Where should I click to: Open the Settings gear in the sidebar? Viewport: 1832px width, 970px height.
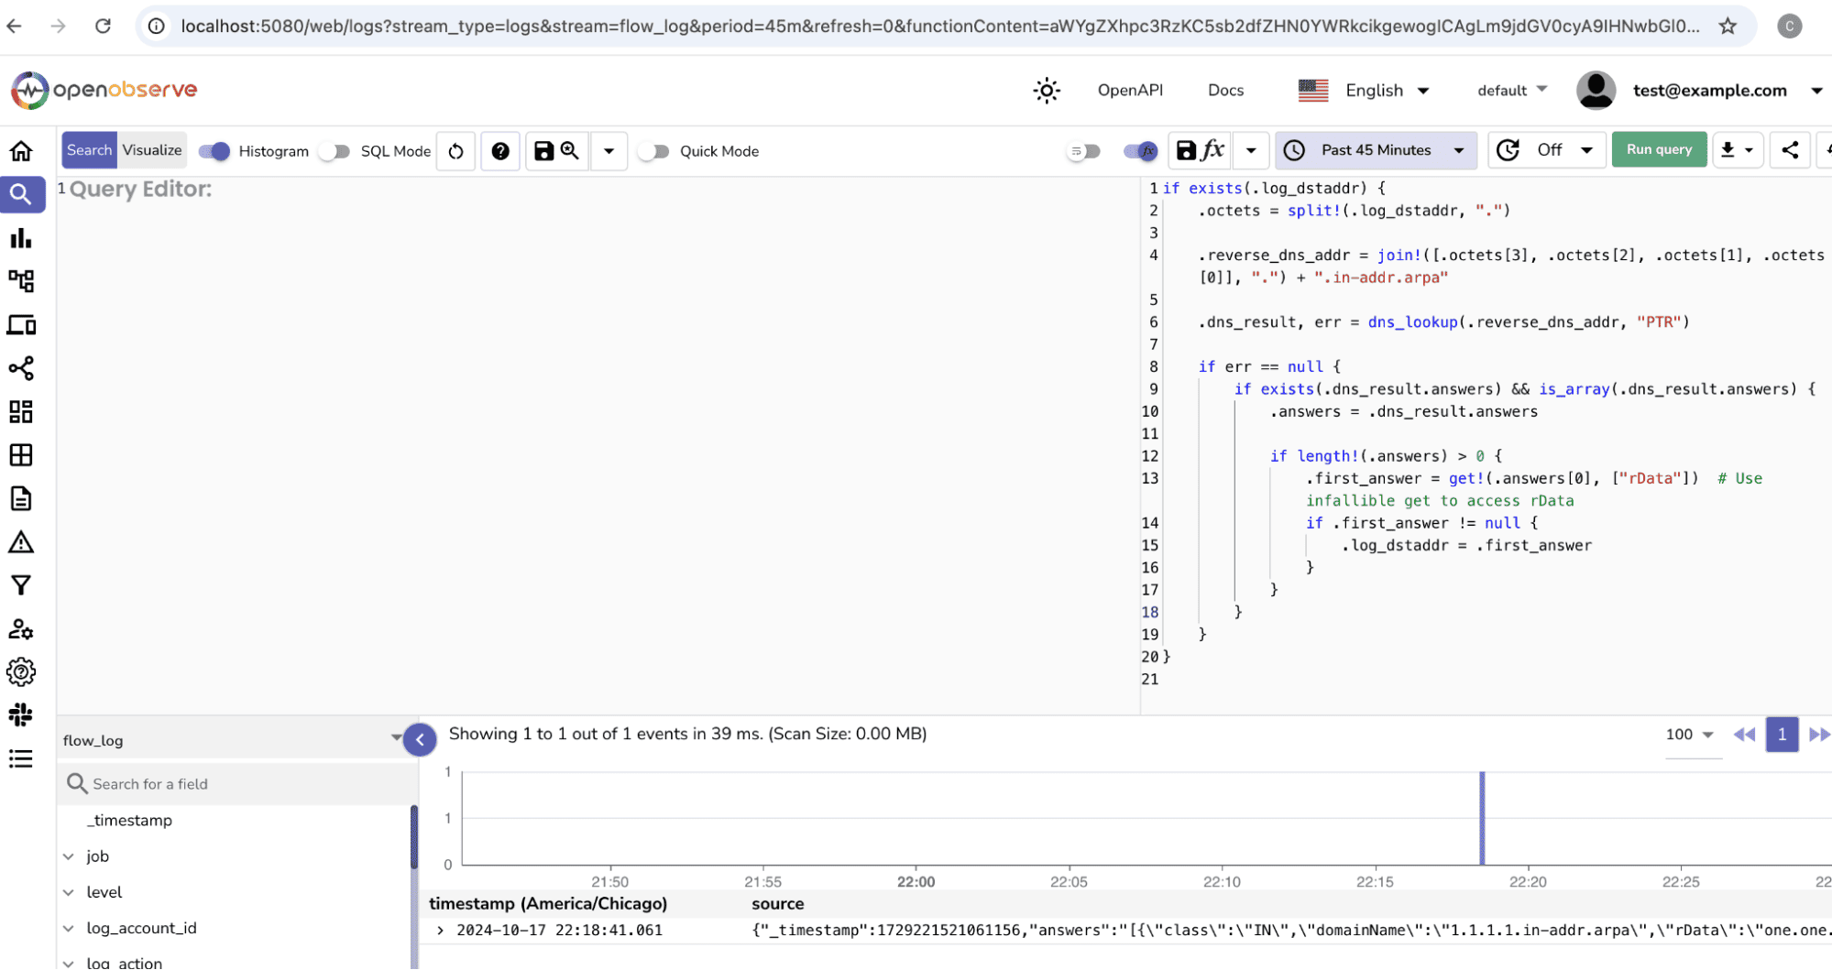click(22, 671)
